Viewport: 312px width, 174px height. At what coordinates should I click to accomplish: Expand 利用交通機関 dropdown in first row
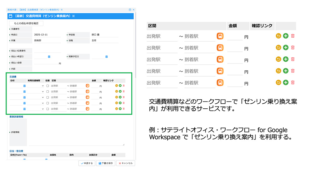pyautogui.click(x=43, y=86)
